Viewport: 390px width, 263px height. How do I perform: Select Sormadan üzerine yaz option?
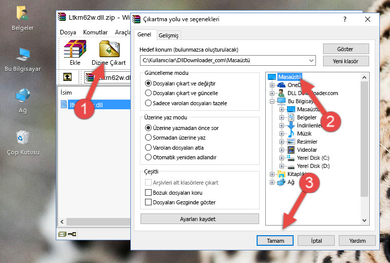148,138
